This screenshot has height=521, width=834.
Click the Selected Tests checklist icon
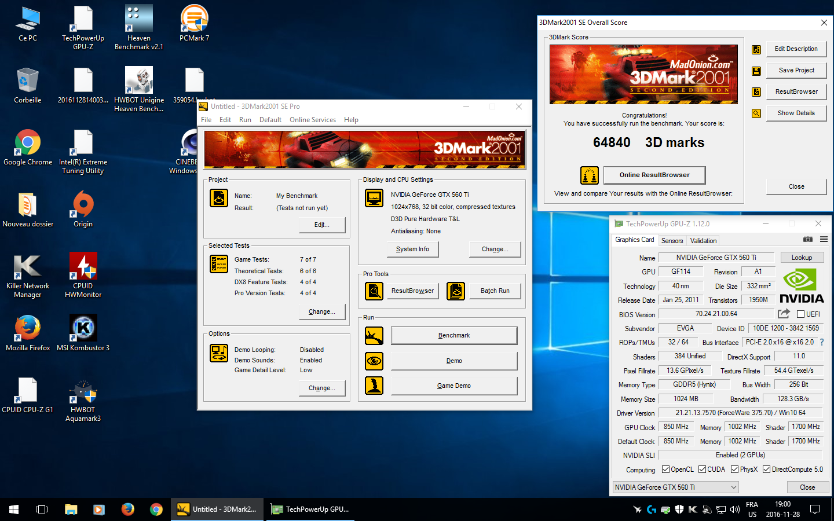(x=219, y=264)
